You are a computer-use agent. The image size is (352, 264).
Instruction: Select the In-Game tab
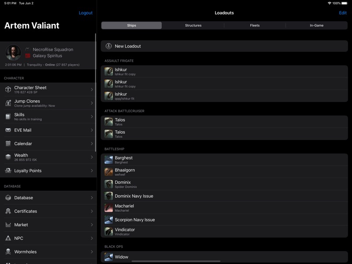click(x=316, y=26)
